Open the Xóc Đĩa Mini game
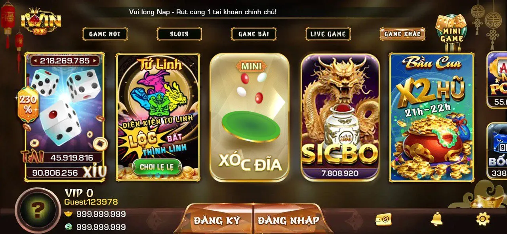This screenshot has height=234, width=507. [250, 117]
